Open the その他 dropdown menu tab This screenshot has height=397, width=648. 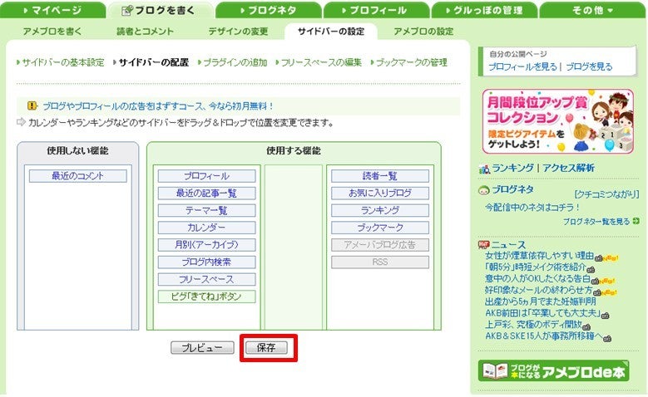pos(592,10)
